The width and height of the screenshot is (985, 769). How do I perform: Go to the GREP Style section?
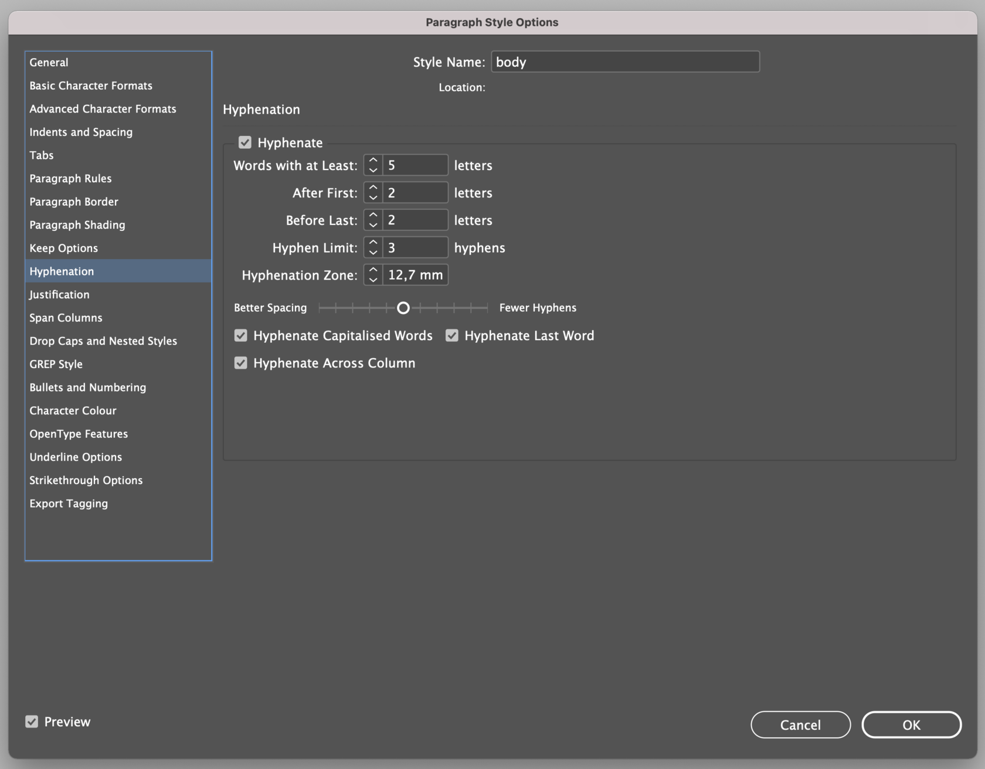pyautogui.click(x=56, y=364)
